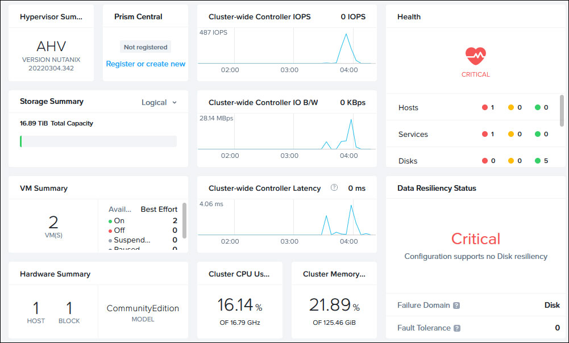Click 16.89 TiB Total Capacity text

click(56, 123)
